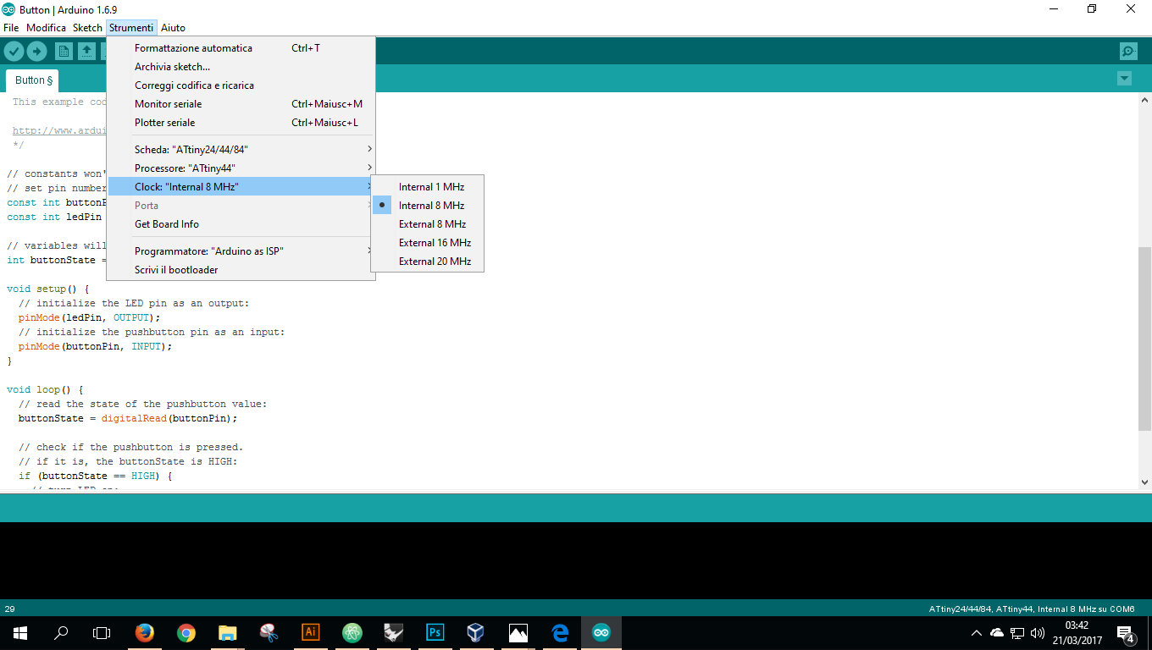Click 'buttonState = digitalRead(buttonPin);' line
Image resolution: width=1152 pixels, height=650 pixels.
[x=128, y=418]
